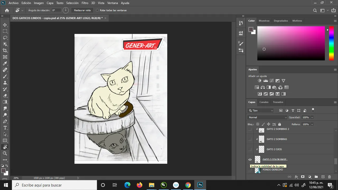This screenshot has width=338, height=190.
Task: Select the Dodge tool
Action: point(5,115)
